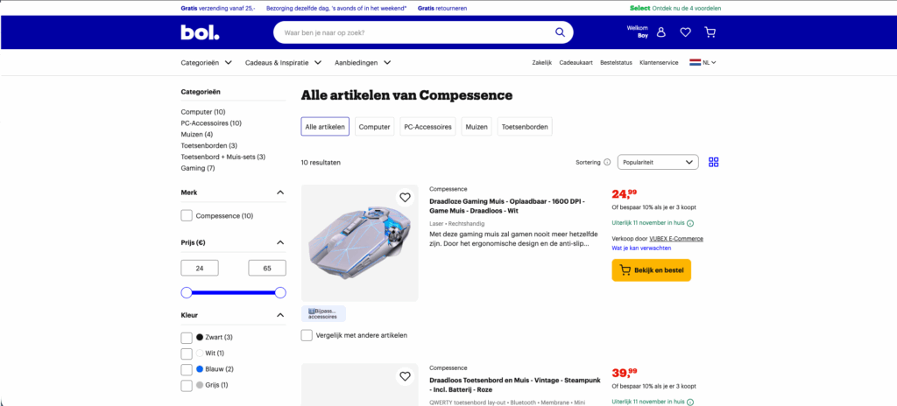Click the minimum price input field
This screenshot has height=406, width=897.
(200, 268)
